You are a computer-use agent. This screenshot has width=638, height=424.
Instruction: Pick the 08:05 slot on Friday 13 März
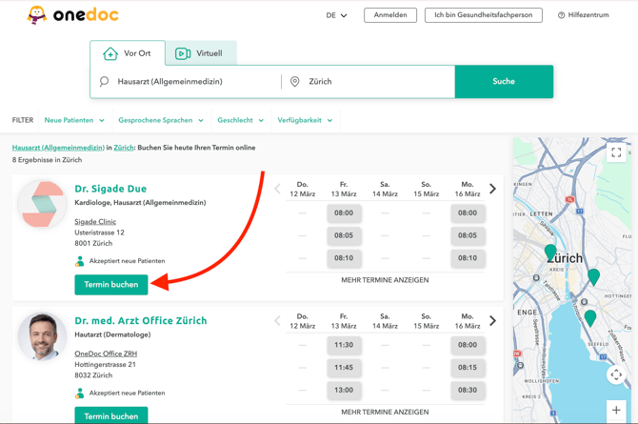tap(344, 235)
